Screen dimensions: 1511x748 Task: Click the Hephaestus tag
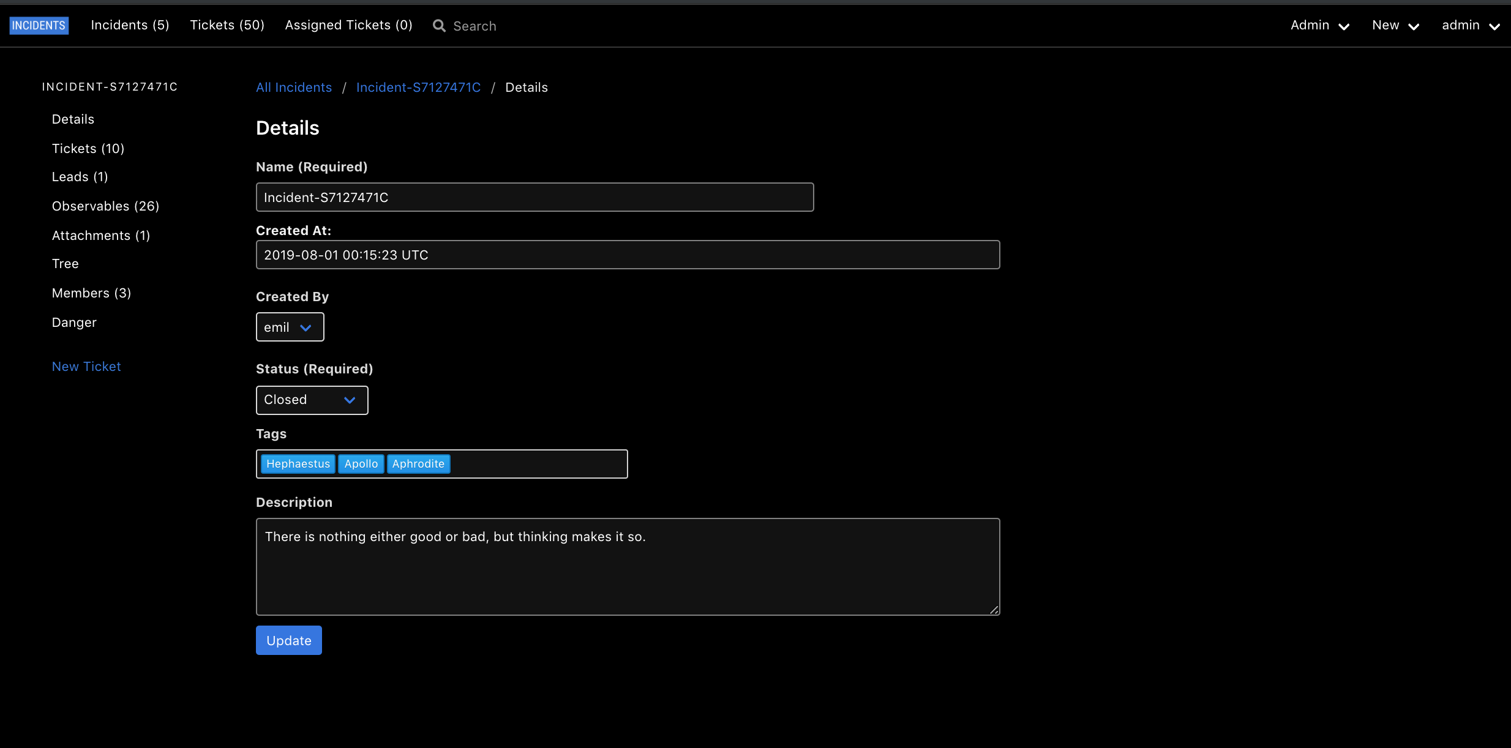(298, 464)
